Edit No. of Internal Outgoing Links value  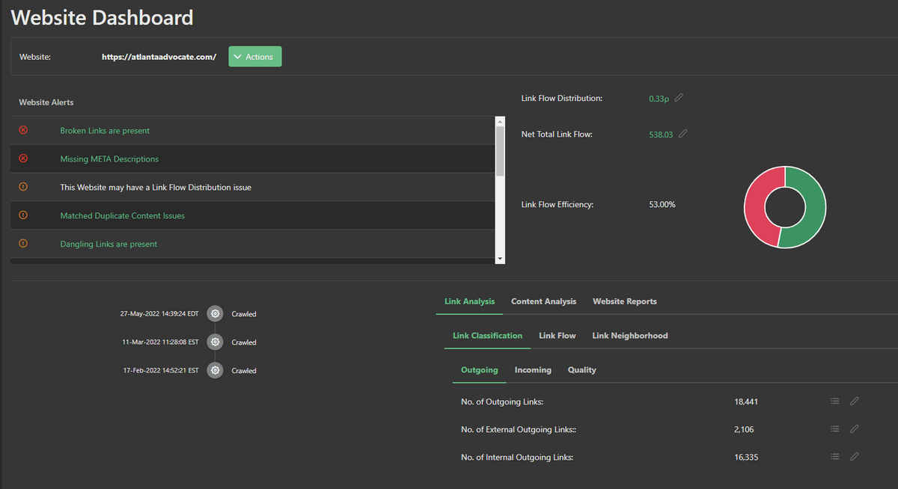854,456
